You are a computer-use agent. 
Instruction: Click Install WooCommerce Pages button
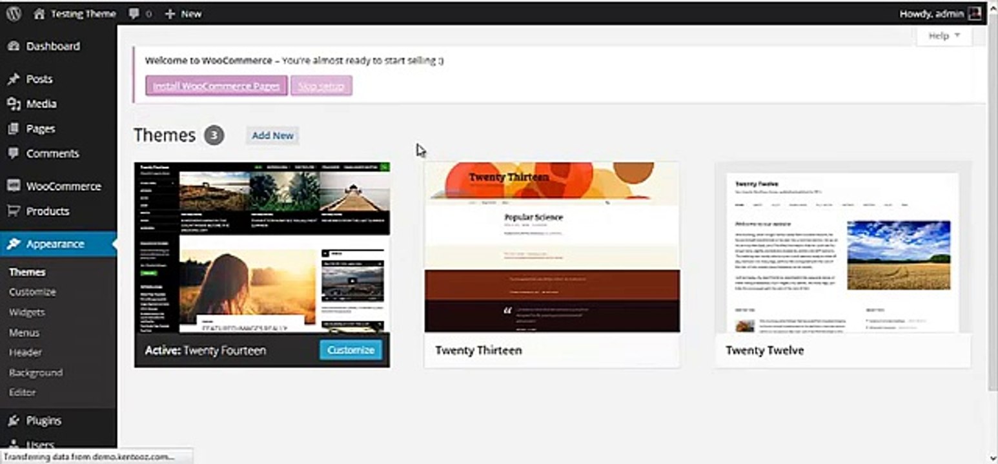[x=216, y=86]
